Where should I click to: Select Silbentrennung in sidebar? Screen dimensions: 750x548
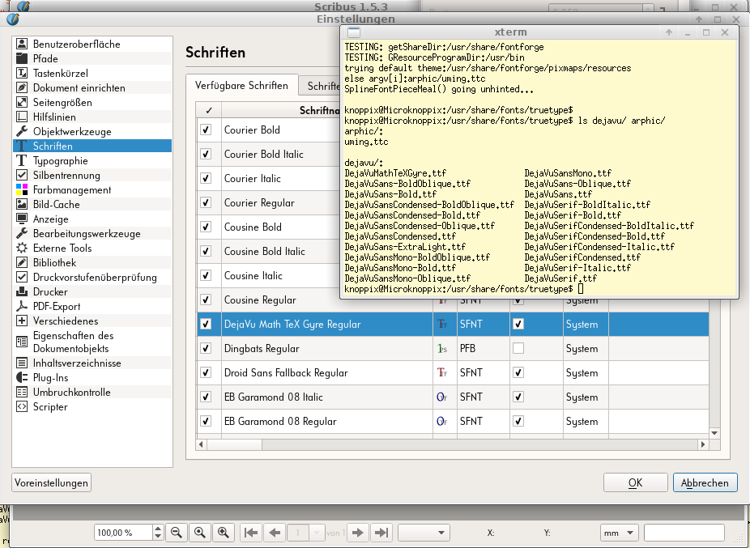tap(92, 175)
